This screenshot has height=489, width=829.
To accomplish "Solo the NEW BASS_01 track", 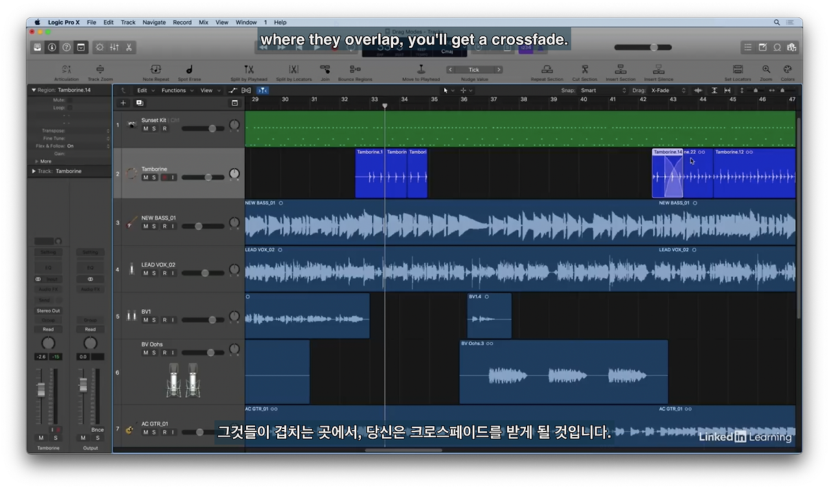I will point(154,226).
